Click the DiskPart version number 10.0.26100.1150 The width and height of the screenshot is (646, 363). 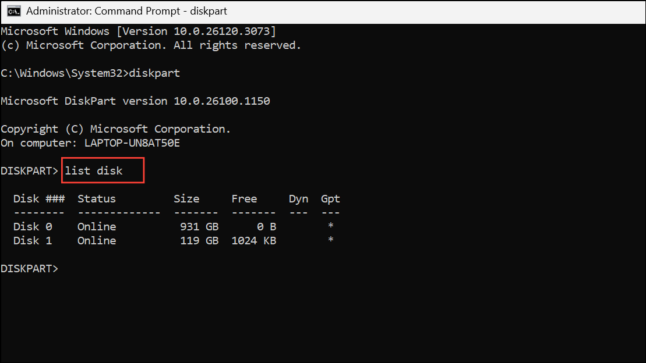[x=222, y=101]
